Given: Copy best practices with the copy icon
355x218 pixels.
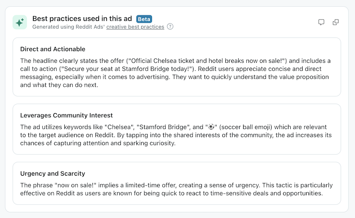Looking at the screenshot, I should 335,22.
